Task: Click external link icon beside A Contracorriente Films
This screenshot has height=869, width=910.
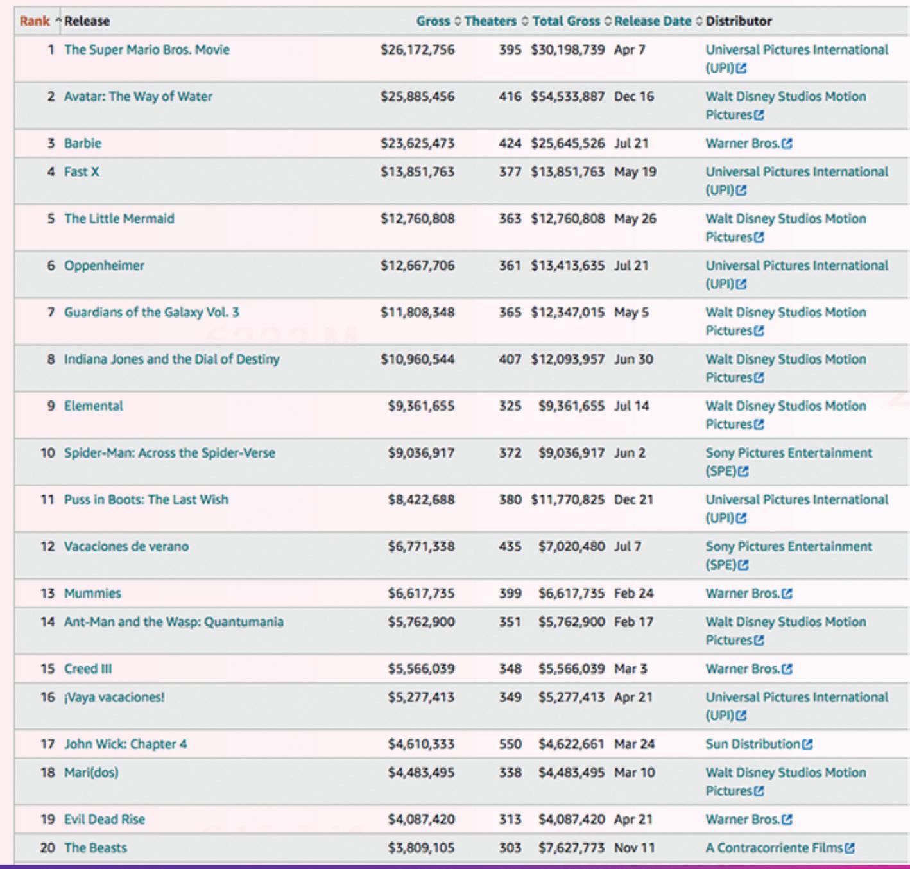Action: pyautogui.click(x=850, y=848)
